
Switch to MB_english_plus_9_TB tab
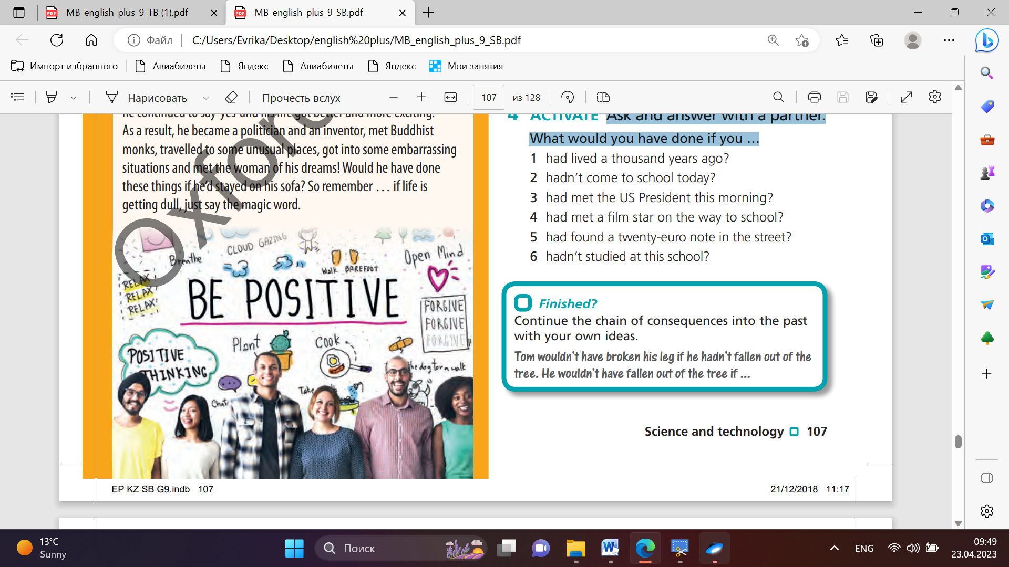coord(127,13)
